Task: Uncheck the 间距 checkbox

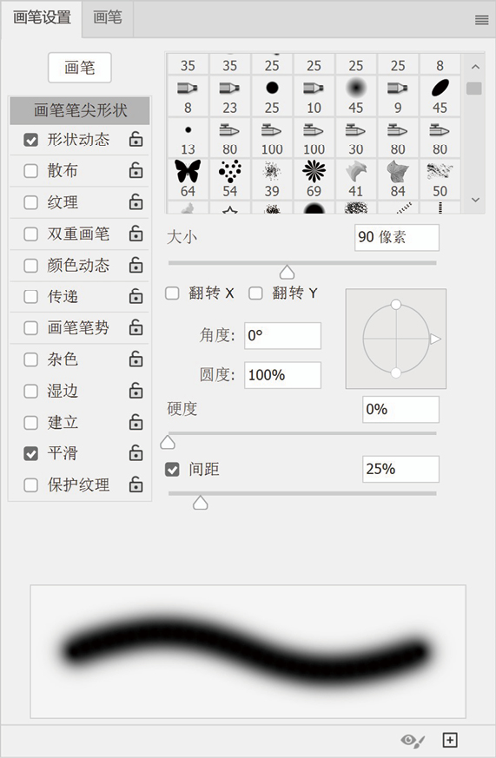Action: pos(172,469)
